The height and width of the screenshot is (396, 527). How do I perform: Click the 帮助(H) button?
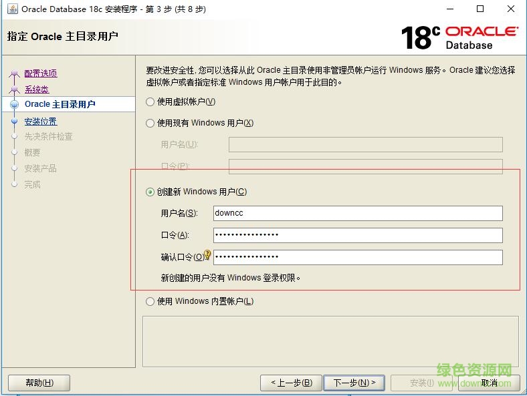(x=39, y=383)
